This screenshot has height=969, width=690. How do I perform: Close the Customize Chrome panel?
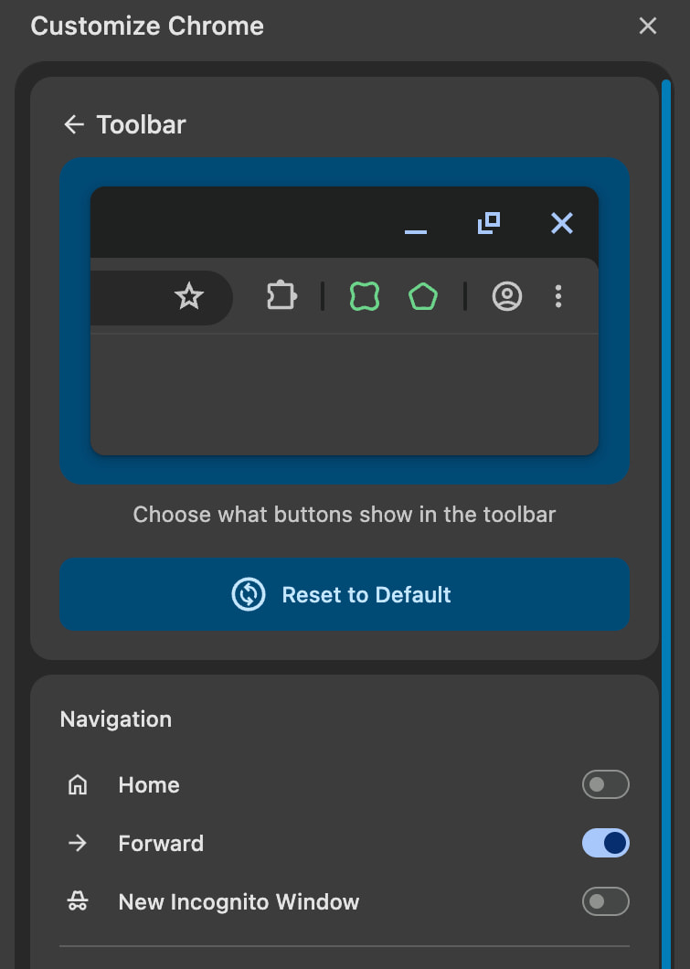648,26
